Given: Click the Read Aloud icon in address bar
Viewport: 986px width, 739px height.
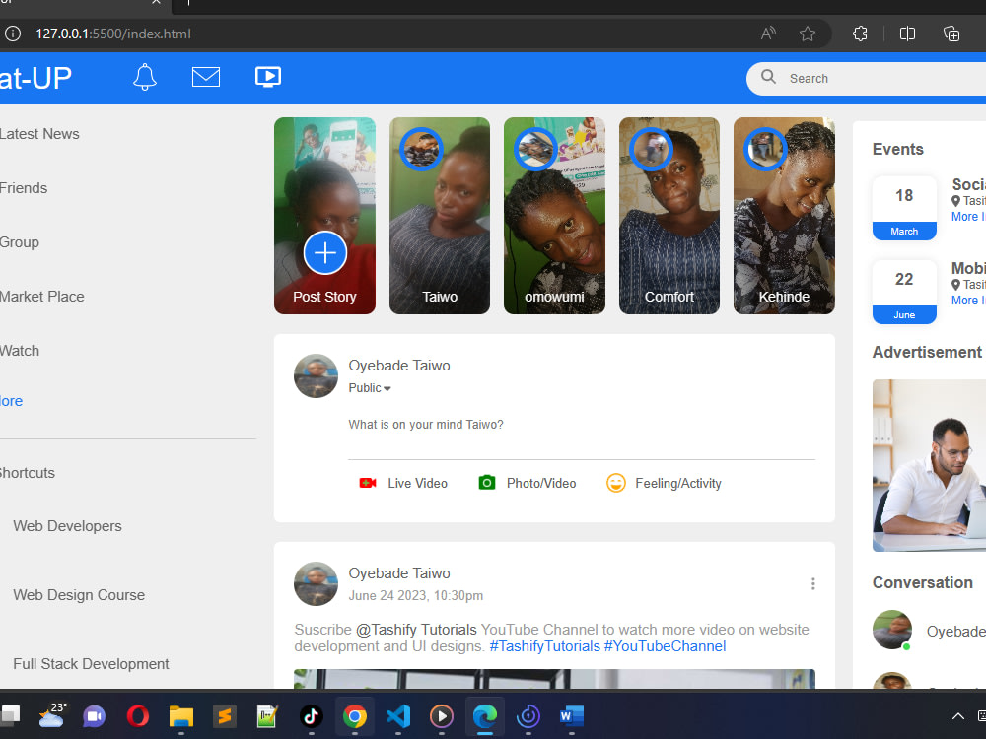Looking at the screenshot, I should [768, 34].
